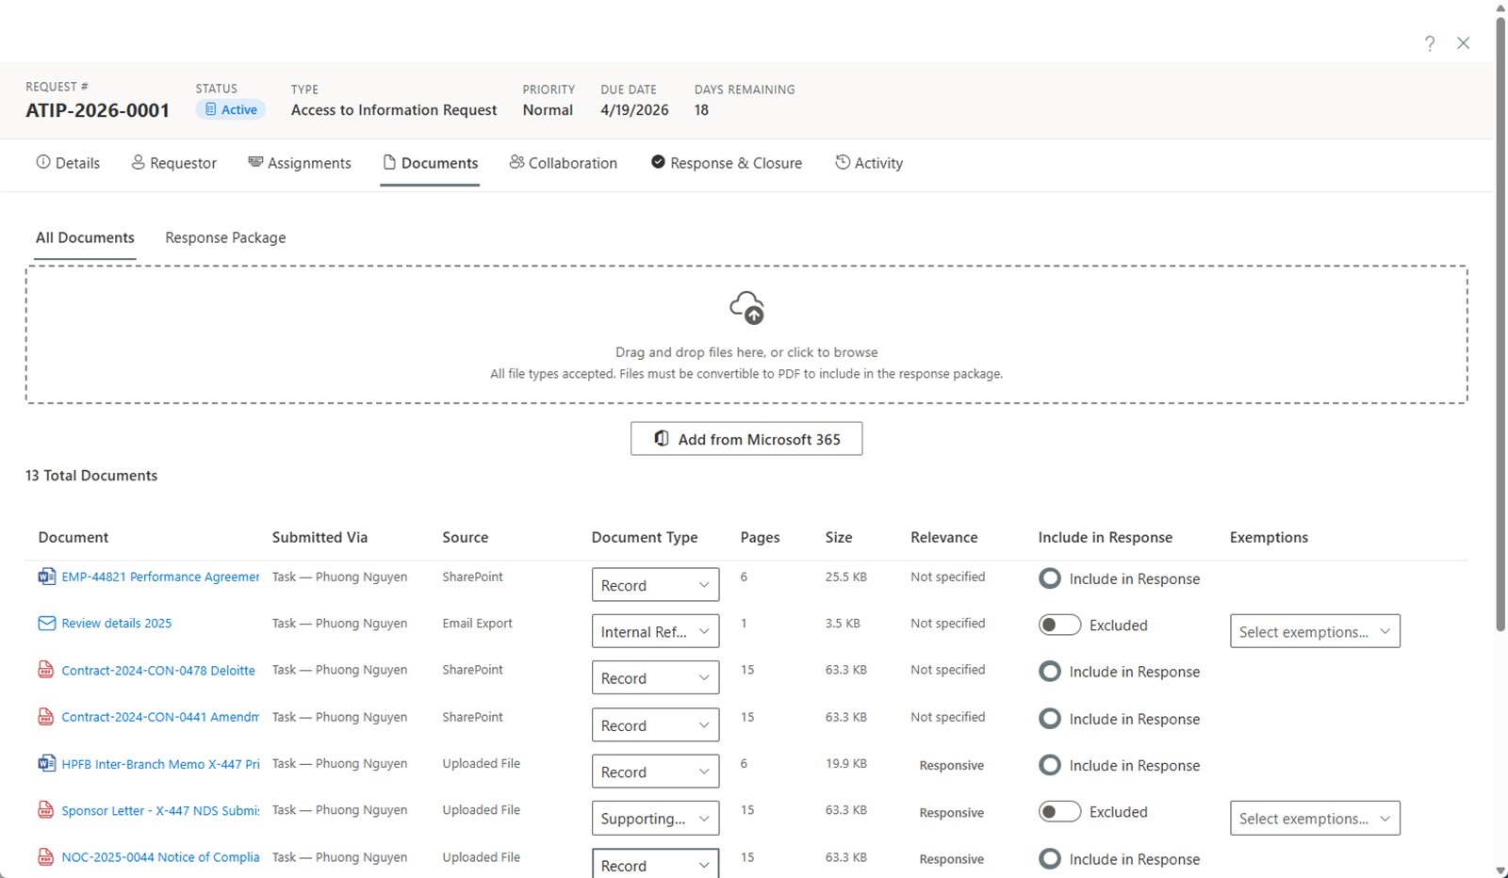1508x878 pixels.
Task: Switch to the Response Package tab
Action: (224, 237)
